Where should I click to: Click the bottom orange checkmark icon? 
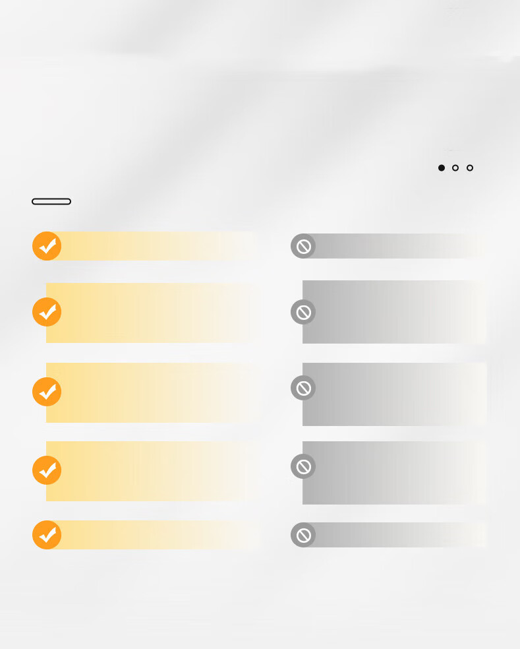point(47,535)
